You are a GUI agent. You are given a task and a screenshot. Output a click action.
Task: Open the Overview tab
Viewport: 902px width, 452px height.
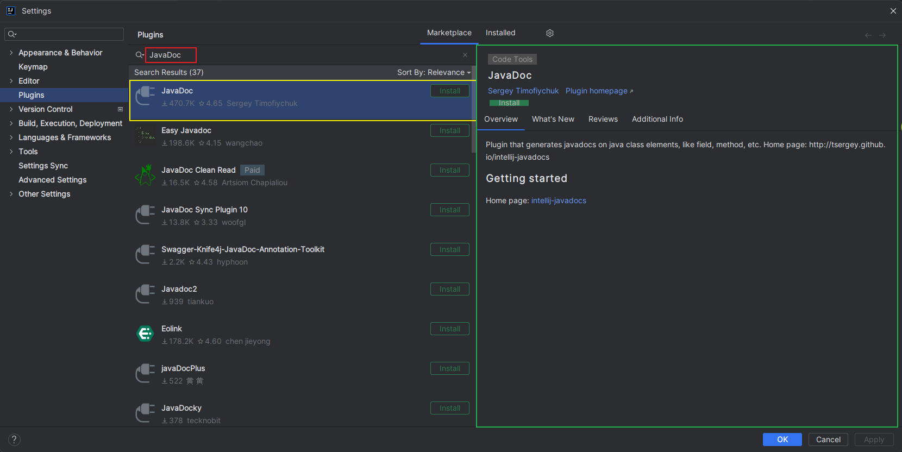[501, 119]
